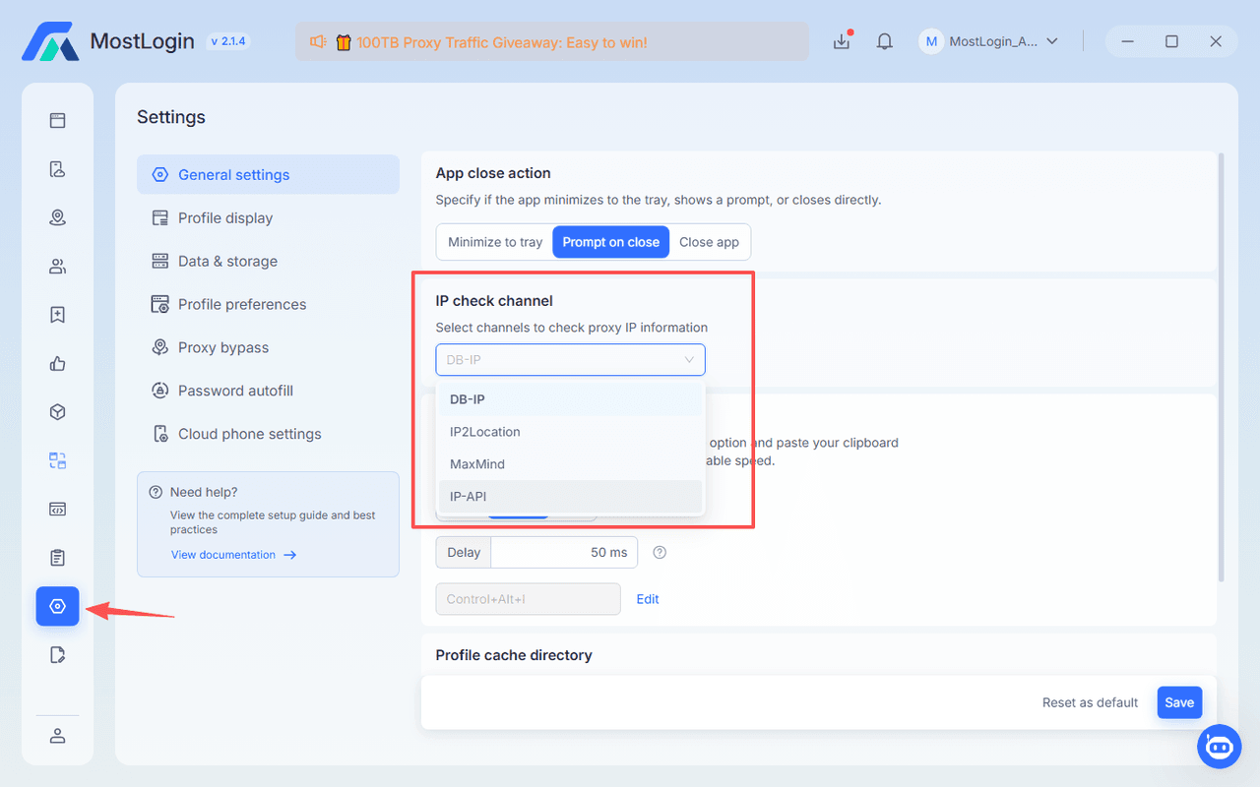Click the settings panel vertical scrollbar
This screenshot has height=787, width=1260.
(x=1222, y=366)
